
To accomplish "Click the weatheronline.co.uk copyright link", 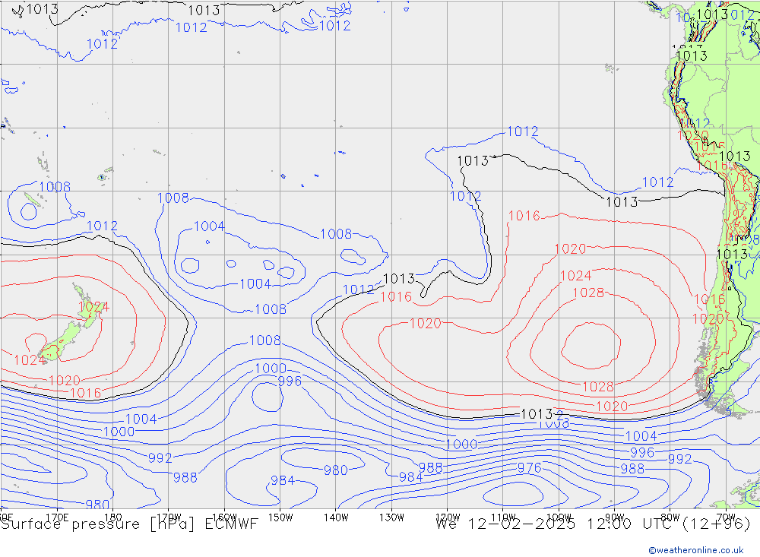I will tap(696, 550).
